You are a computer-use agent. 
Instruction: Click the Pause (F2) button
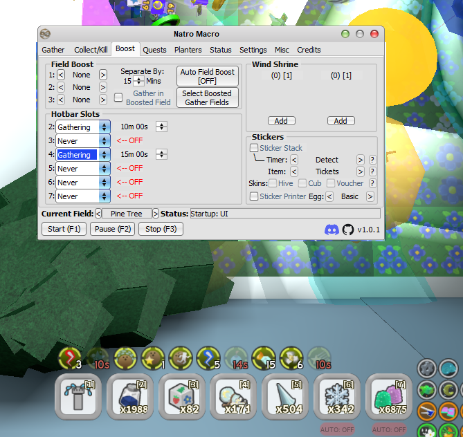(x=113, y=229)
